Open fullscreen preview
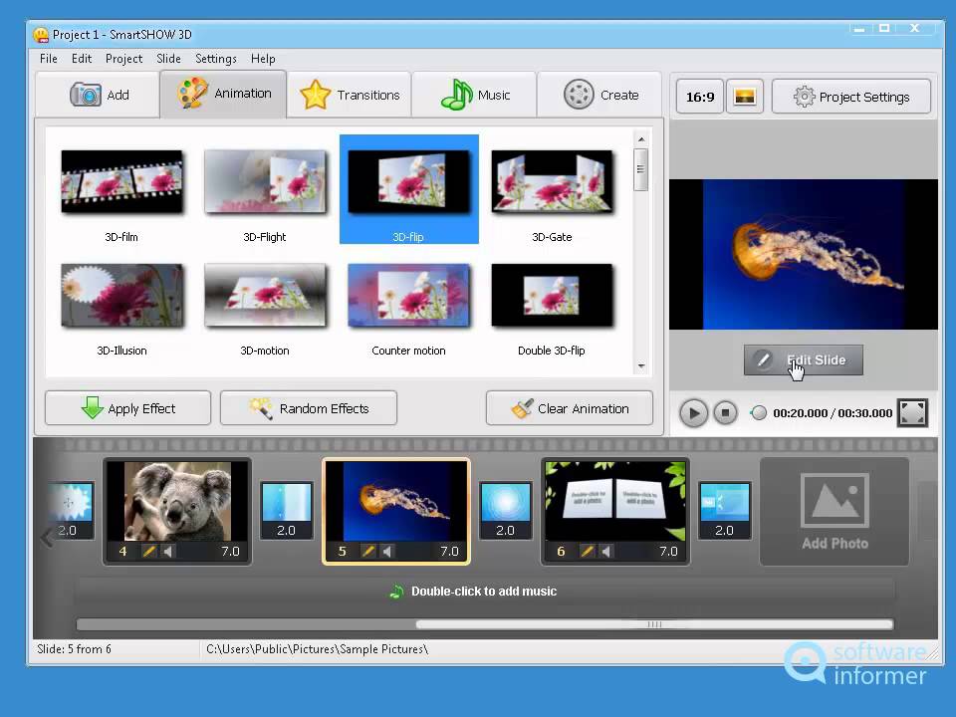 click(x=912, y=412)
